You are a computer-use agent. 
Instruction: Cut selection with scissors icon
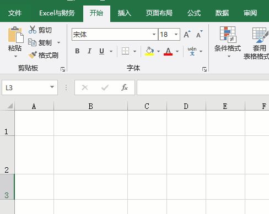33,30
